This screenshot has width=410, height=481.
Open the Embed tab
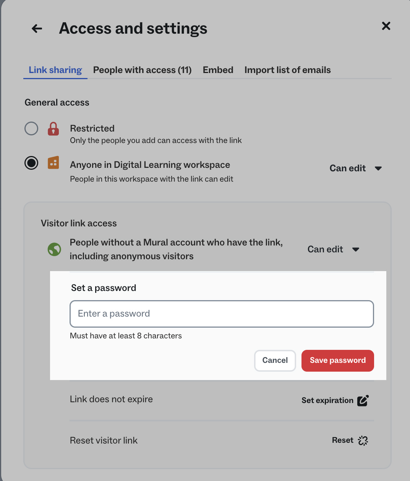coord(218,70)
